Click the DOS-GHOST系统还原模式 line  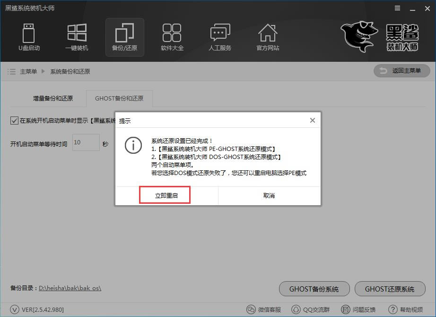[x=216, y=157]
